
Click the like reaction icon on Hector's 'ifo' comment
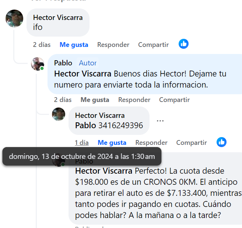coord(183,44)
